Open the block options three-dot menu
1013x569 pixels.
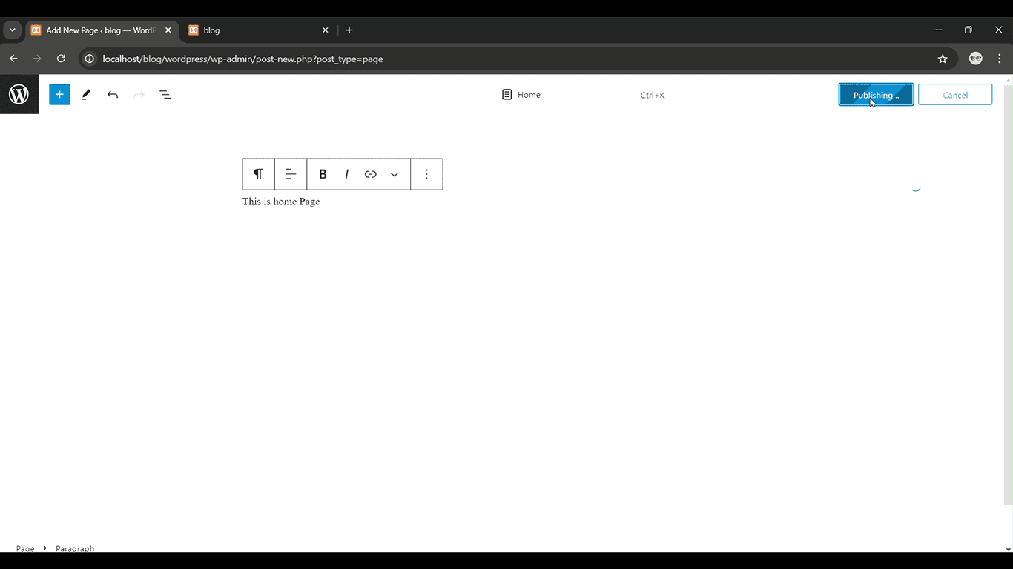coord(426,174)
